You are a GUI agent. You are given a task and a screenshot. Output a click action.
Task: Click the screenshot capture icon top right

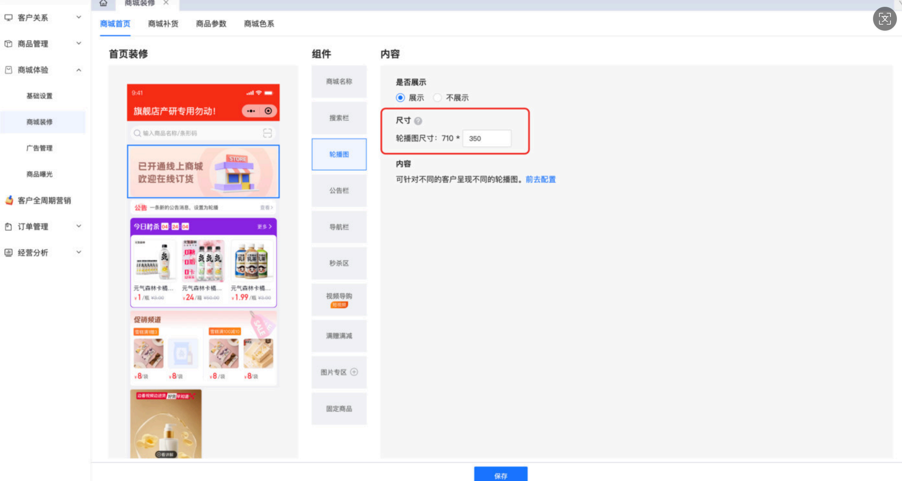[x=885, y=19]
